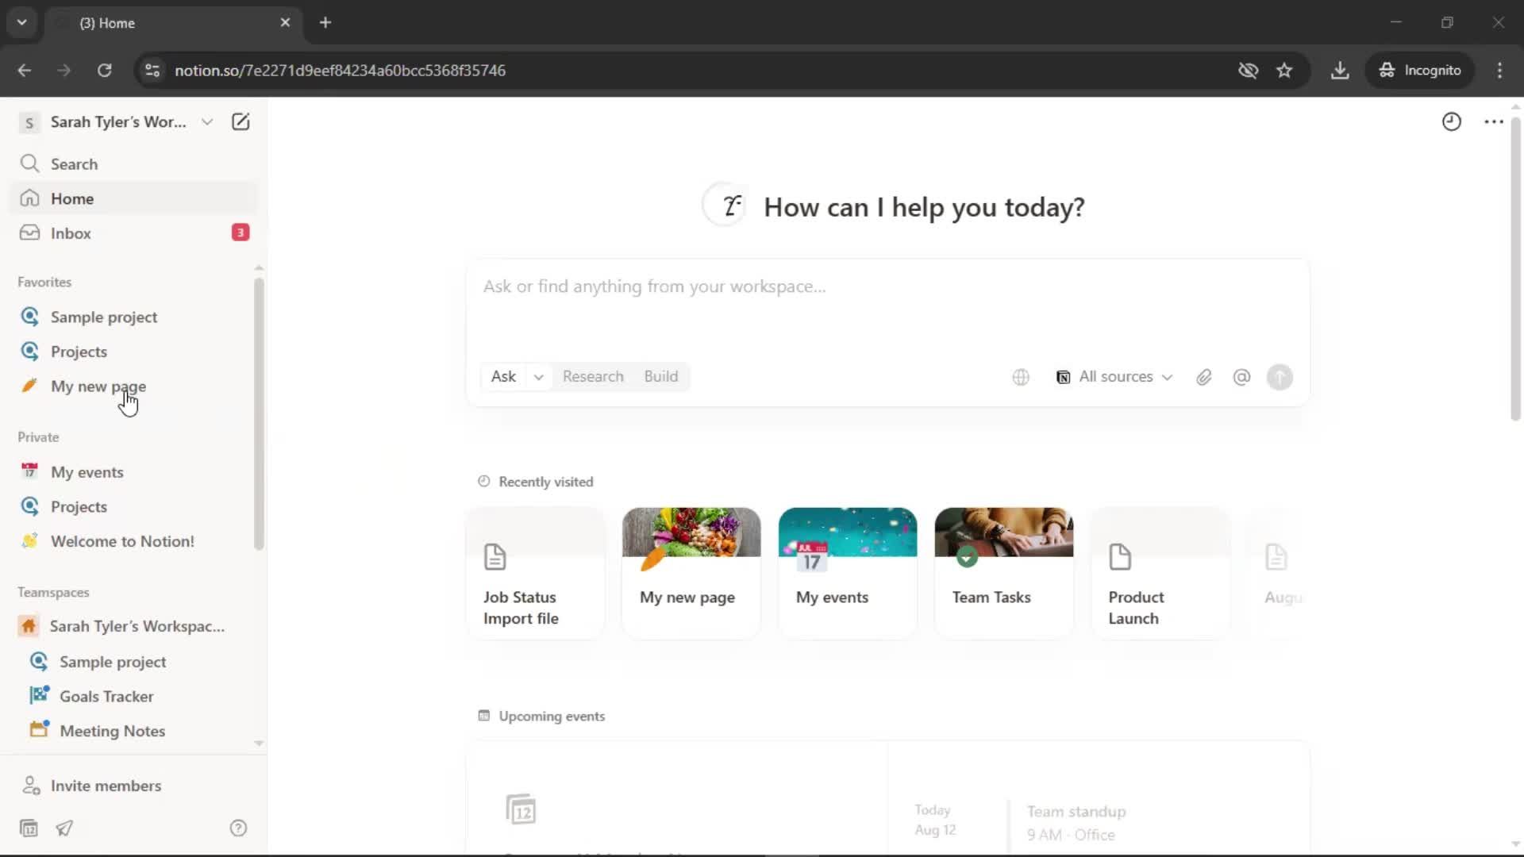The image size is (1524, 857).
Task: Click the main page vertical scrollbar
Action: tap(1514, 270)
